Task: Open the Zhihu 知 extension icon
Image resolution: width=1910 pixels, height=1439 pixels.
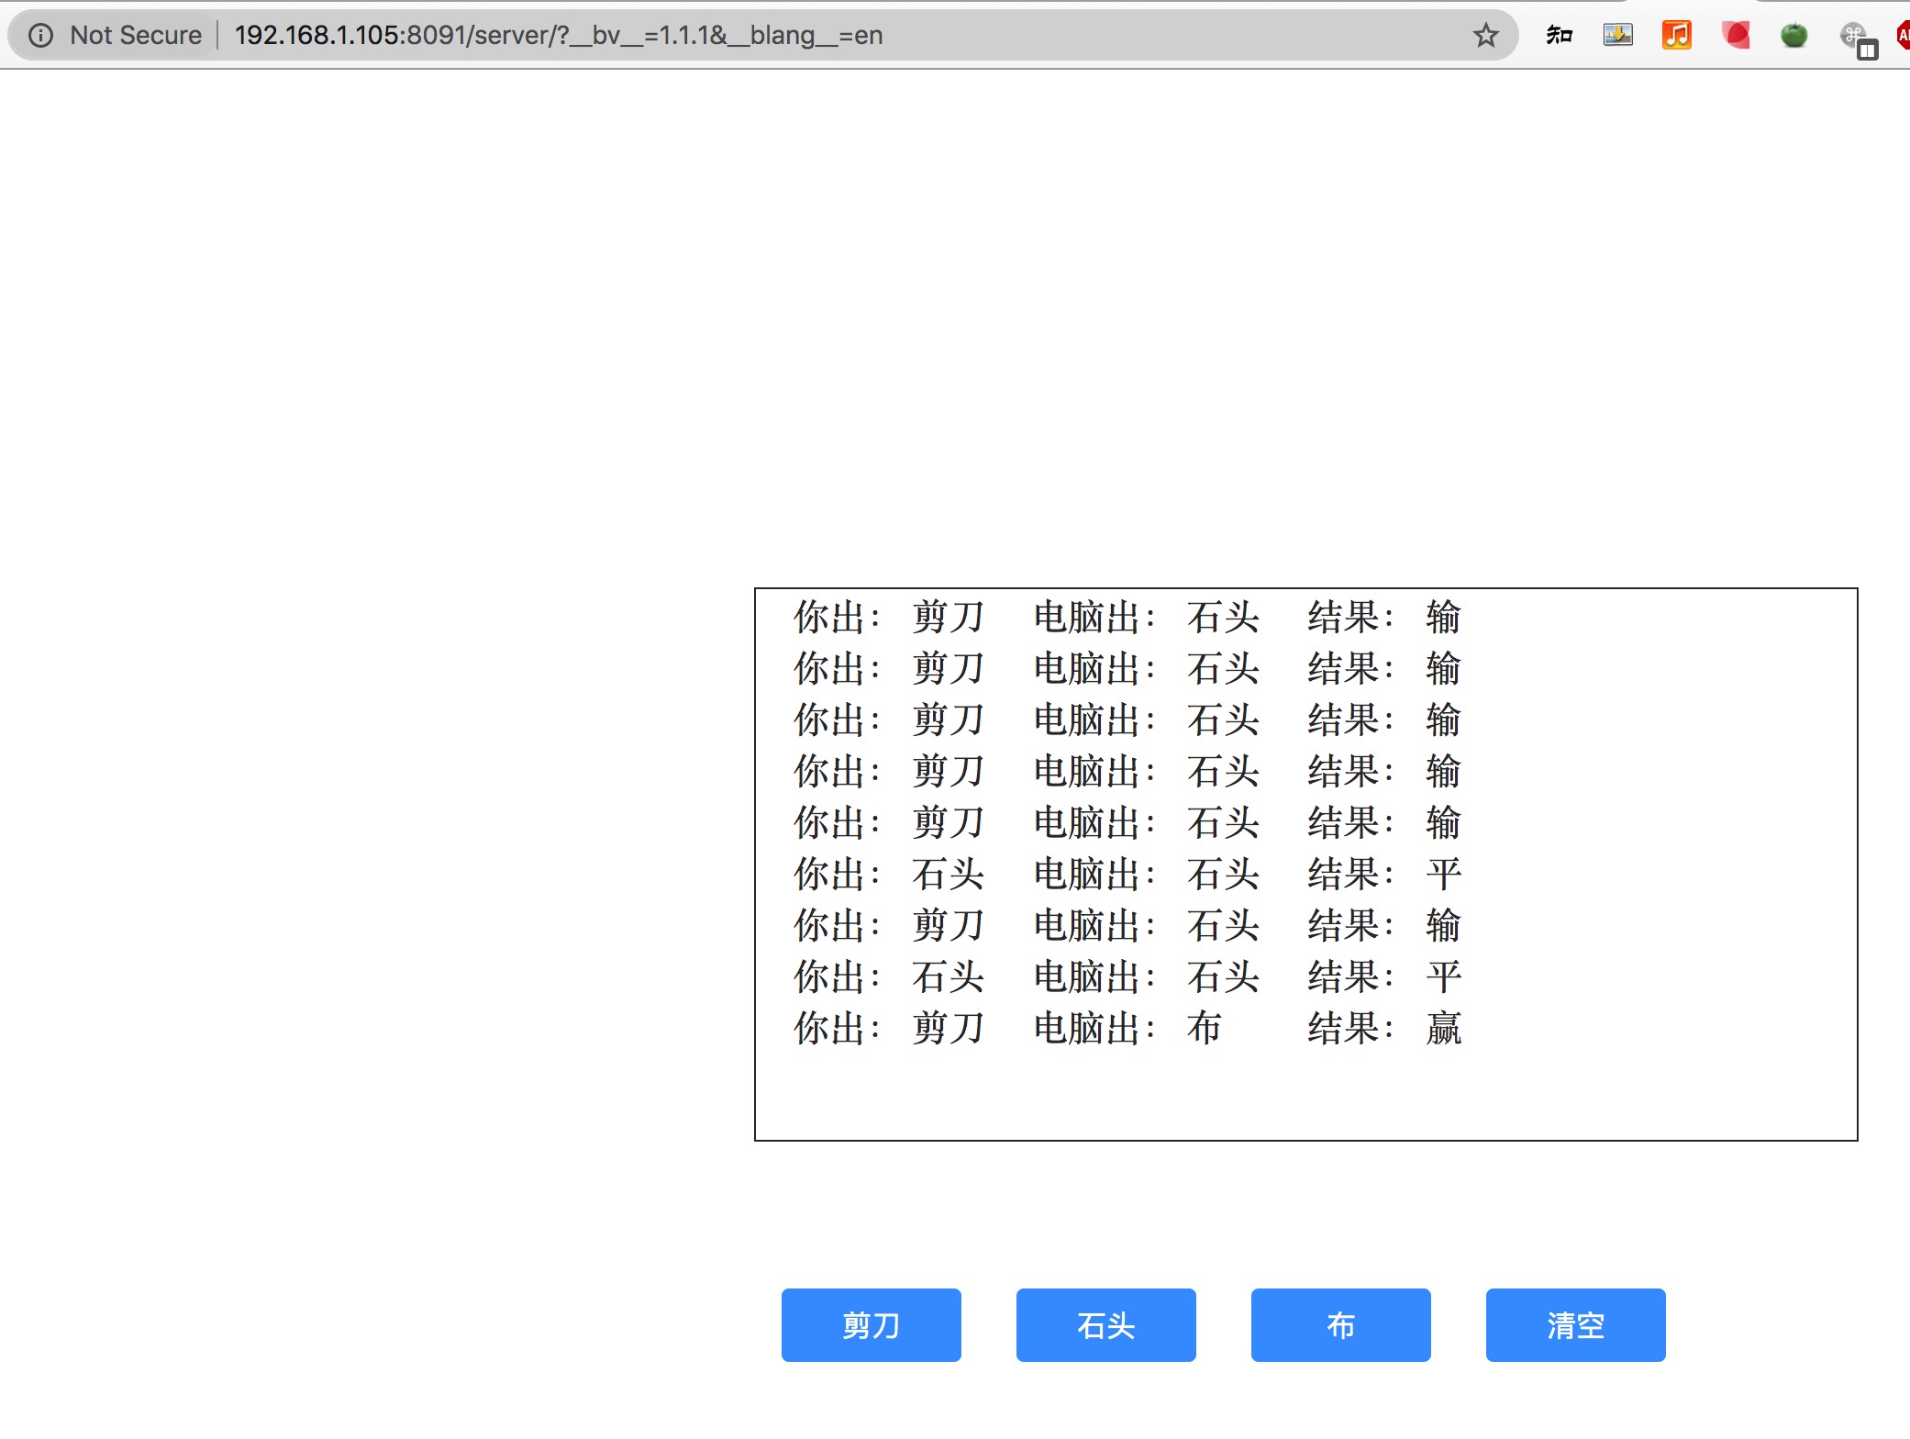Action: (x=1560, y=36)
